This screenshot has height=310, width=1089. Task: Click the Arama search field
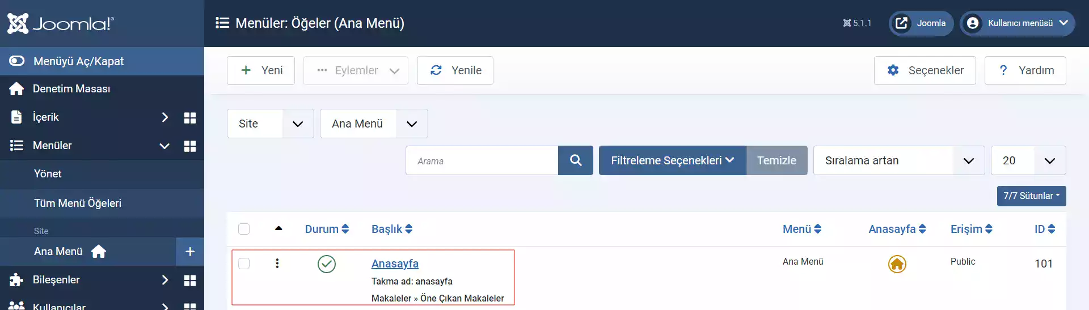click(482, 160)
